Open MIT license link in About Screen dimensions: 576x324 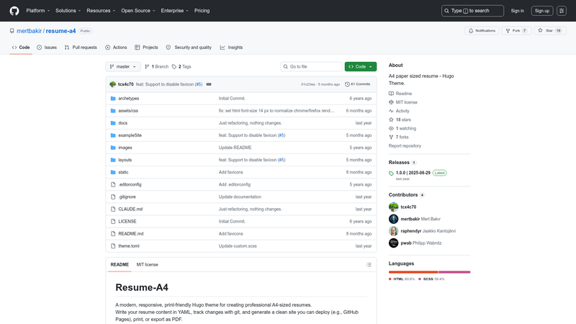pyautogui.click(x=403, y=102)
